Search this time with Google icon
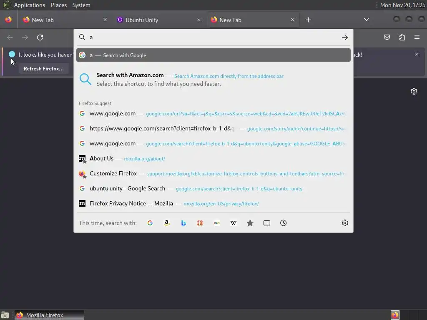Screen dimensions: 427x320 pos(150,223)
